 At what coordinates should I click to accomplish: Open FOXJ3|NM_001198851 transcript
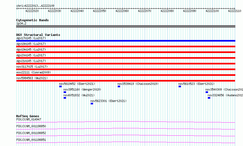tap(31, 140)
